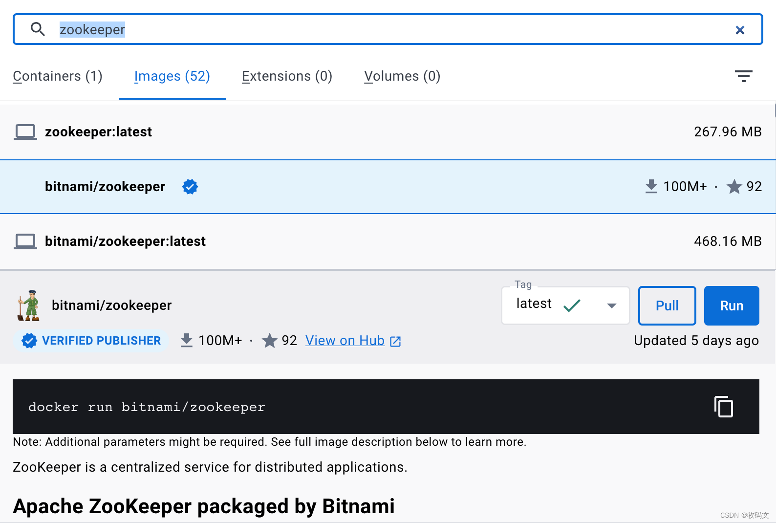Click the 267.96 MB size value
Viewport: 776px width, 523px height.
728,132
